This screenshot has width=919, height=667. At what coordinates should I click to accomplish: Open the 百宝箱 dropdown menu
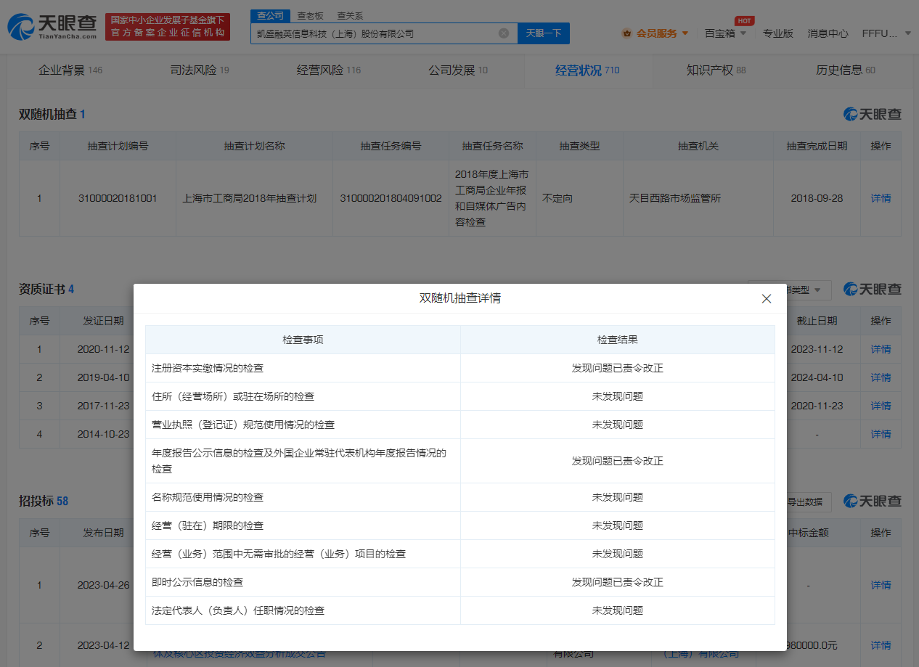(x=725, y=33)
